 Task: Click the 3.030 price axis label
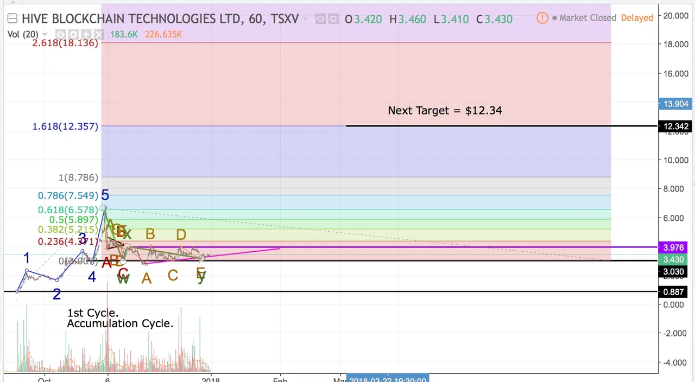click(674, 272)
